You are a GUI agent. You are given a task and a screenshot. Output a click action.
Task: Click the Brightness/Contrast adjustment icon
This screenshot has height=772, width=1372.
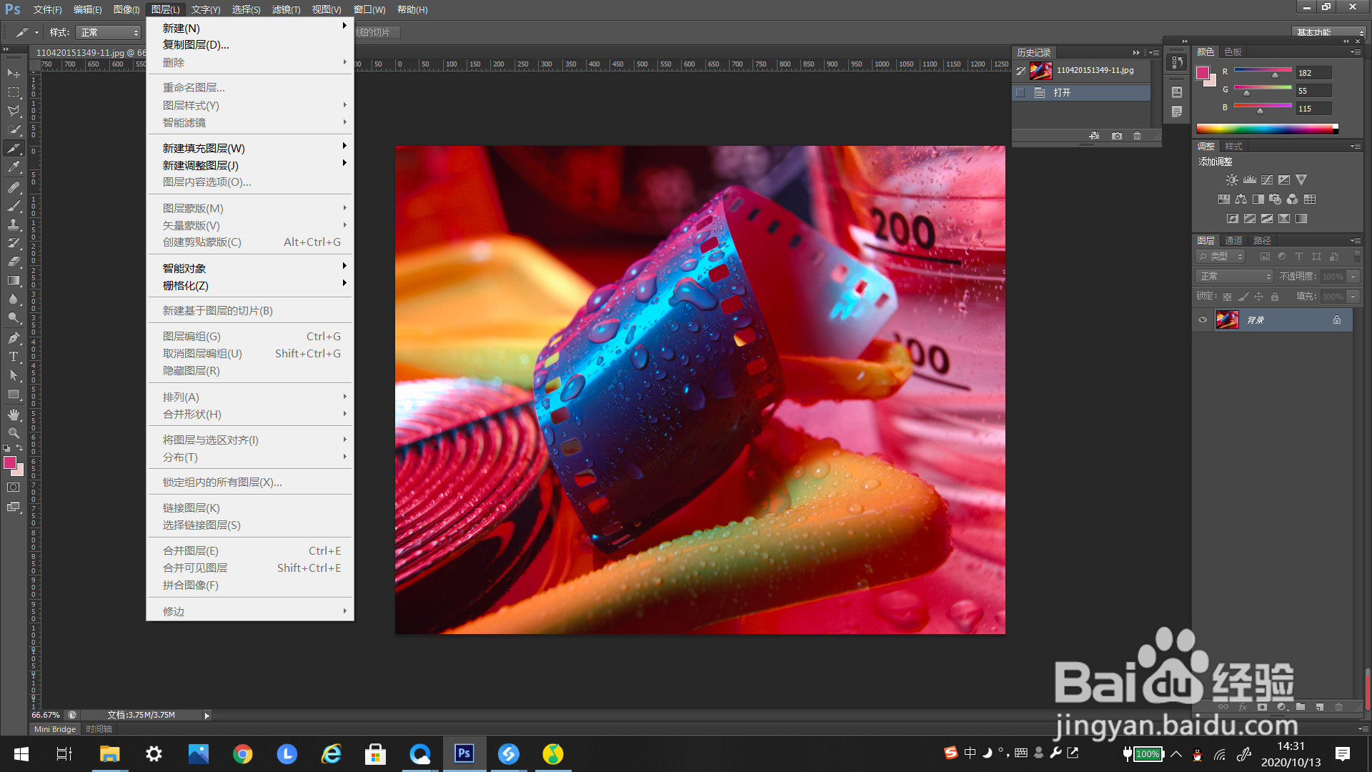[x=1231, y=180]
